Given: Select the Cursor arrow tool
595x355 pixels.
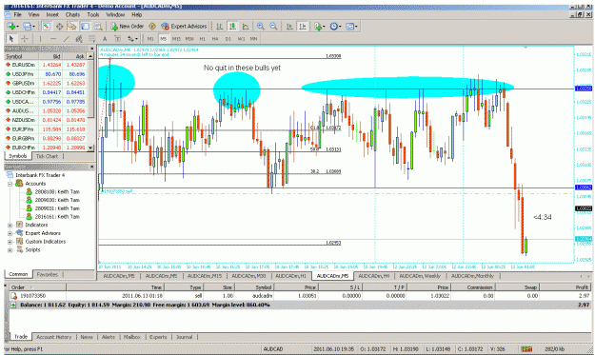Looking at the screenshot, I should [11, 39].
